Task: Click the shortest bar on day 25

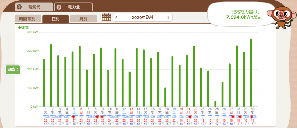Action: click(215, 104)
